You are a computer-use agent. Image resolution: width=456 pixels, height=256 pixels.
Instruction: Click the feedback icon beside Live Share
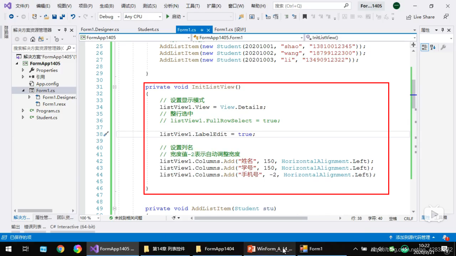point(446,17)
